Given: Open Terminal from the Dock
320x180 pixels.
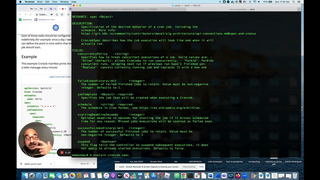Looking at the screenshot, I should (x=190, y=175).
